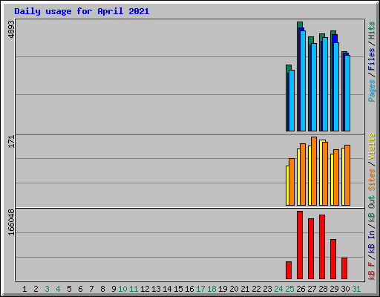This screenshot has height=297, width=380.
Task: Click the 166048 kB axis value
Action: (x=11, y=222)
